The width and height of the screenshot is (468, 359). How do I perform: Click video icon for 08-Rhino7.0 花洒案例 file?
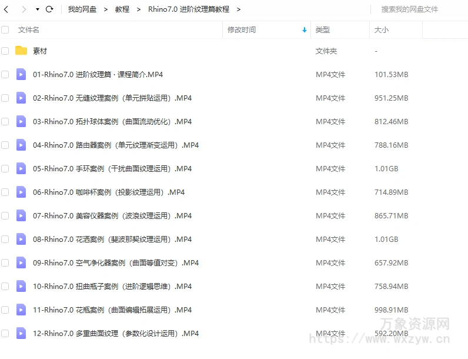point(21,239)
